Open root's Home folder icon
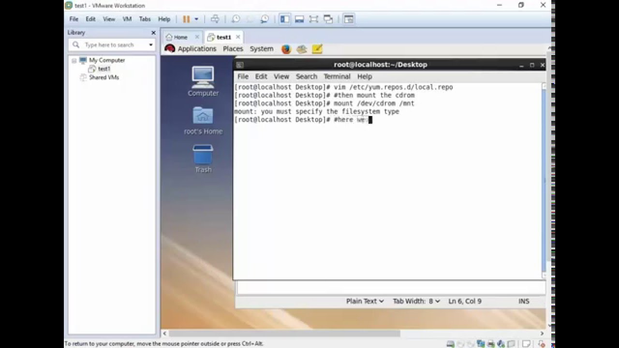619x348 pixels. [x=203, y=120]
